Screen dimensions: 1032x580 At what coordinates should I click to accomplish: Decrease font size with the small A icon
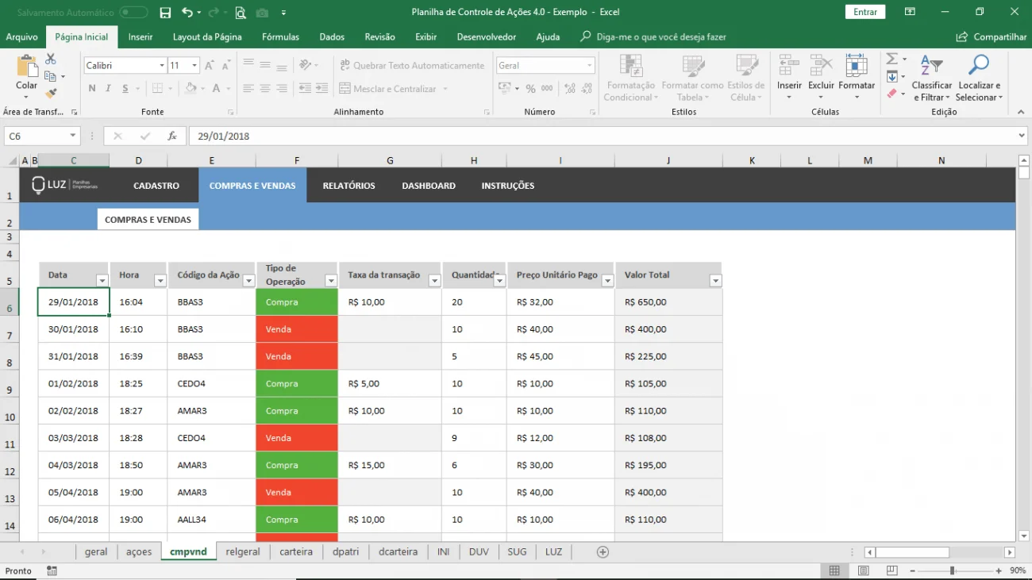click(x=225, y=66)
